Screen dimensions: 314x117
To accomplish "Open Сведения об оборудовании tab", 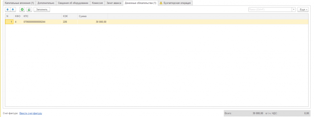I will click(x=73, y=3).
